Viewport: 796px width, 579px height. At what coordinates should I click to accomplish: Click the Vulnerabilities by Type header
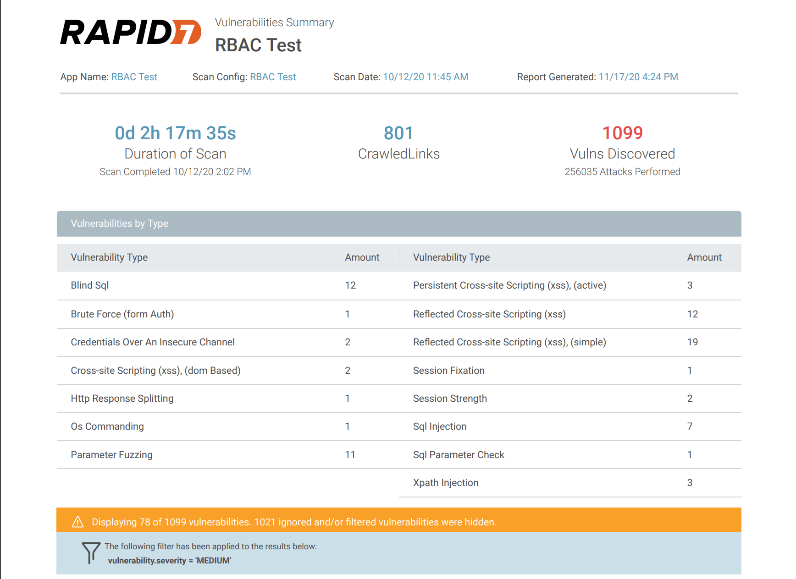coord(119,224)
